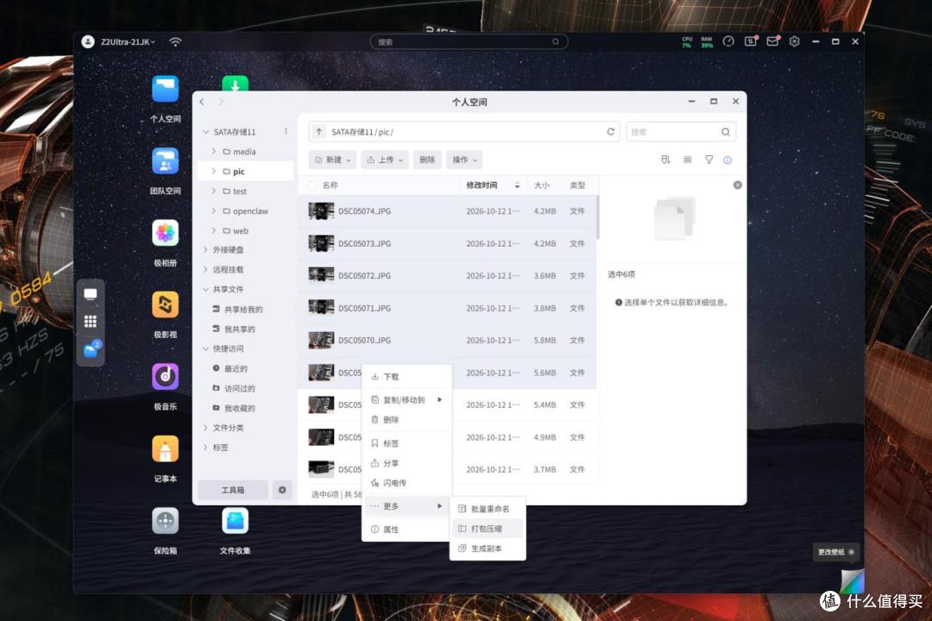The image size is (932, 621).
Task: Collapse the 快捷访问 section
Action: point(205,348)
